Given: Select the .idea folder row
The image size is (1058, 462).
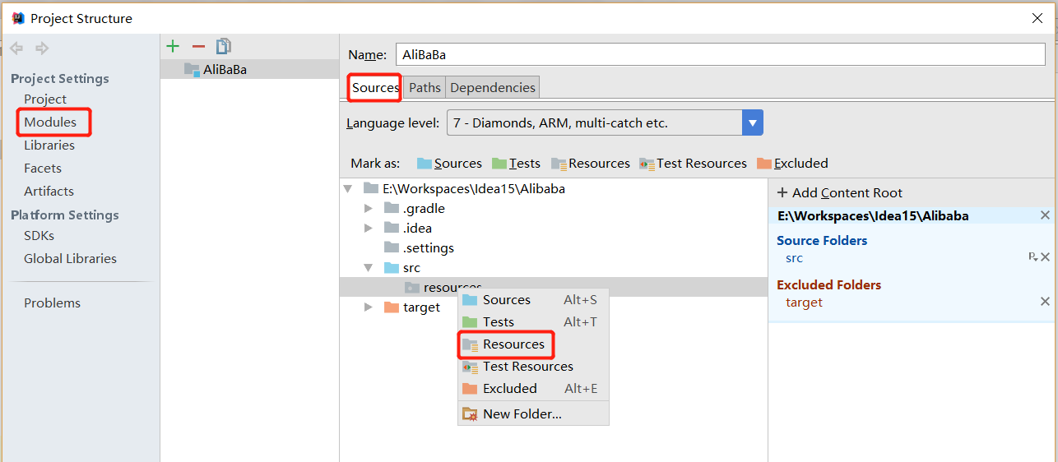Looking at the screenshot, I should tap(408, 228).
